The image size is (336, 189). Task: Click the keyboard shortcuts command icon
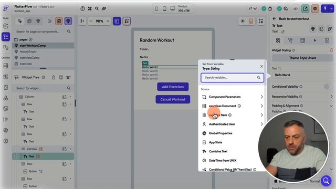(90, 8)
